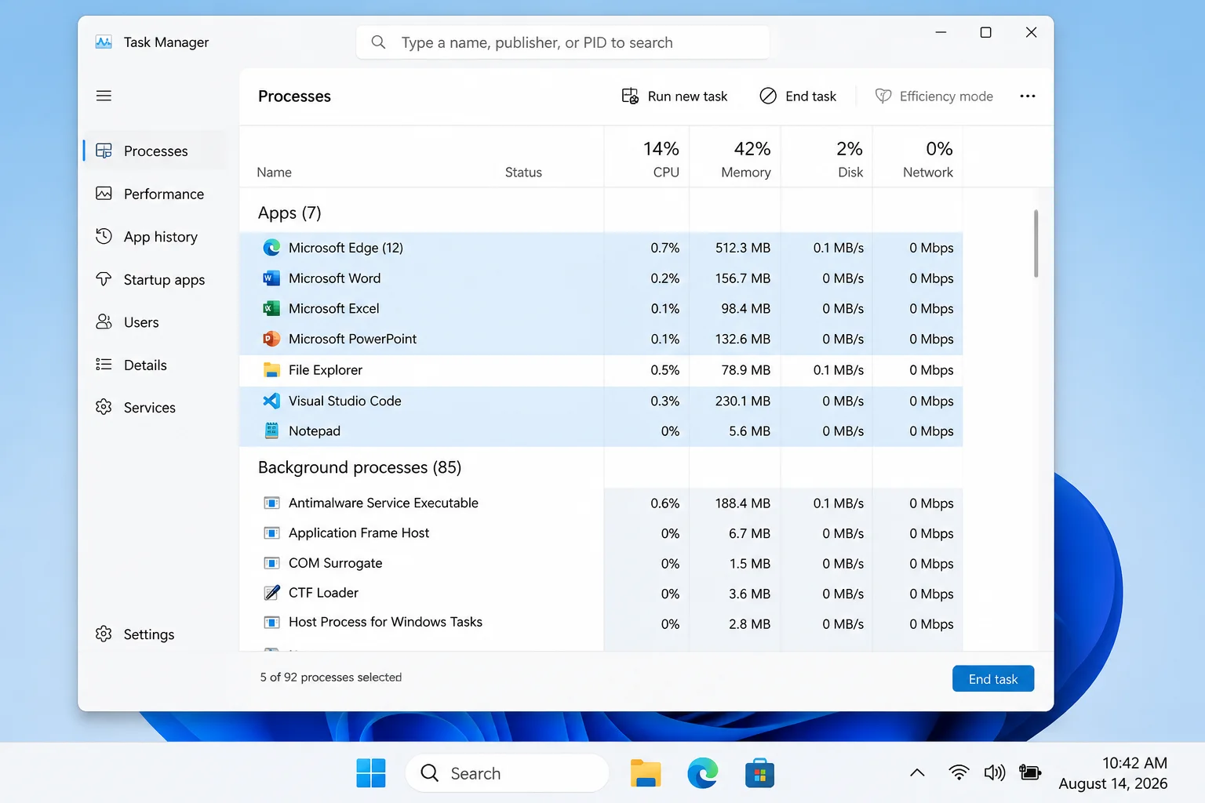Viewport: 1205px width, 803px height.
Task: Click the App history sidebar icon
Action: pyautogui.click(x=104, y=236)
